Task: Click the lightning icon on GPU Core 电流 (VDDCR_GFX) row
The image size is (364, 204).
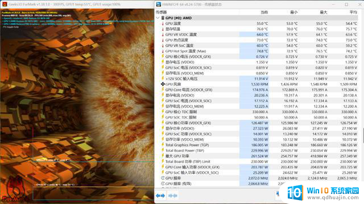Action: pos(163,90)
